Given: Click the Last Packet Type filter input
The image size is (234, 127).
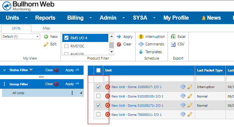Looking at the screenshot, I should (x=210, y=79).
